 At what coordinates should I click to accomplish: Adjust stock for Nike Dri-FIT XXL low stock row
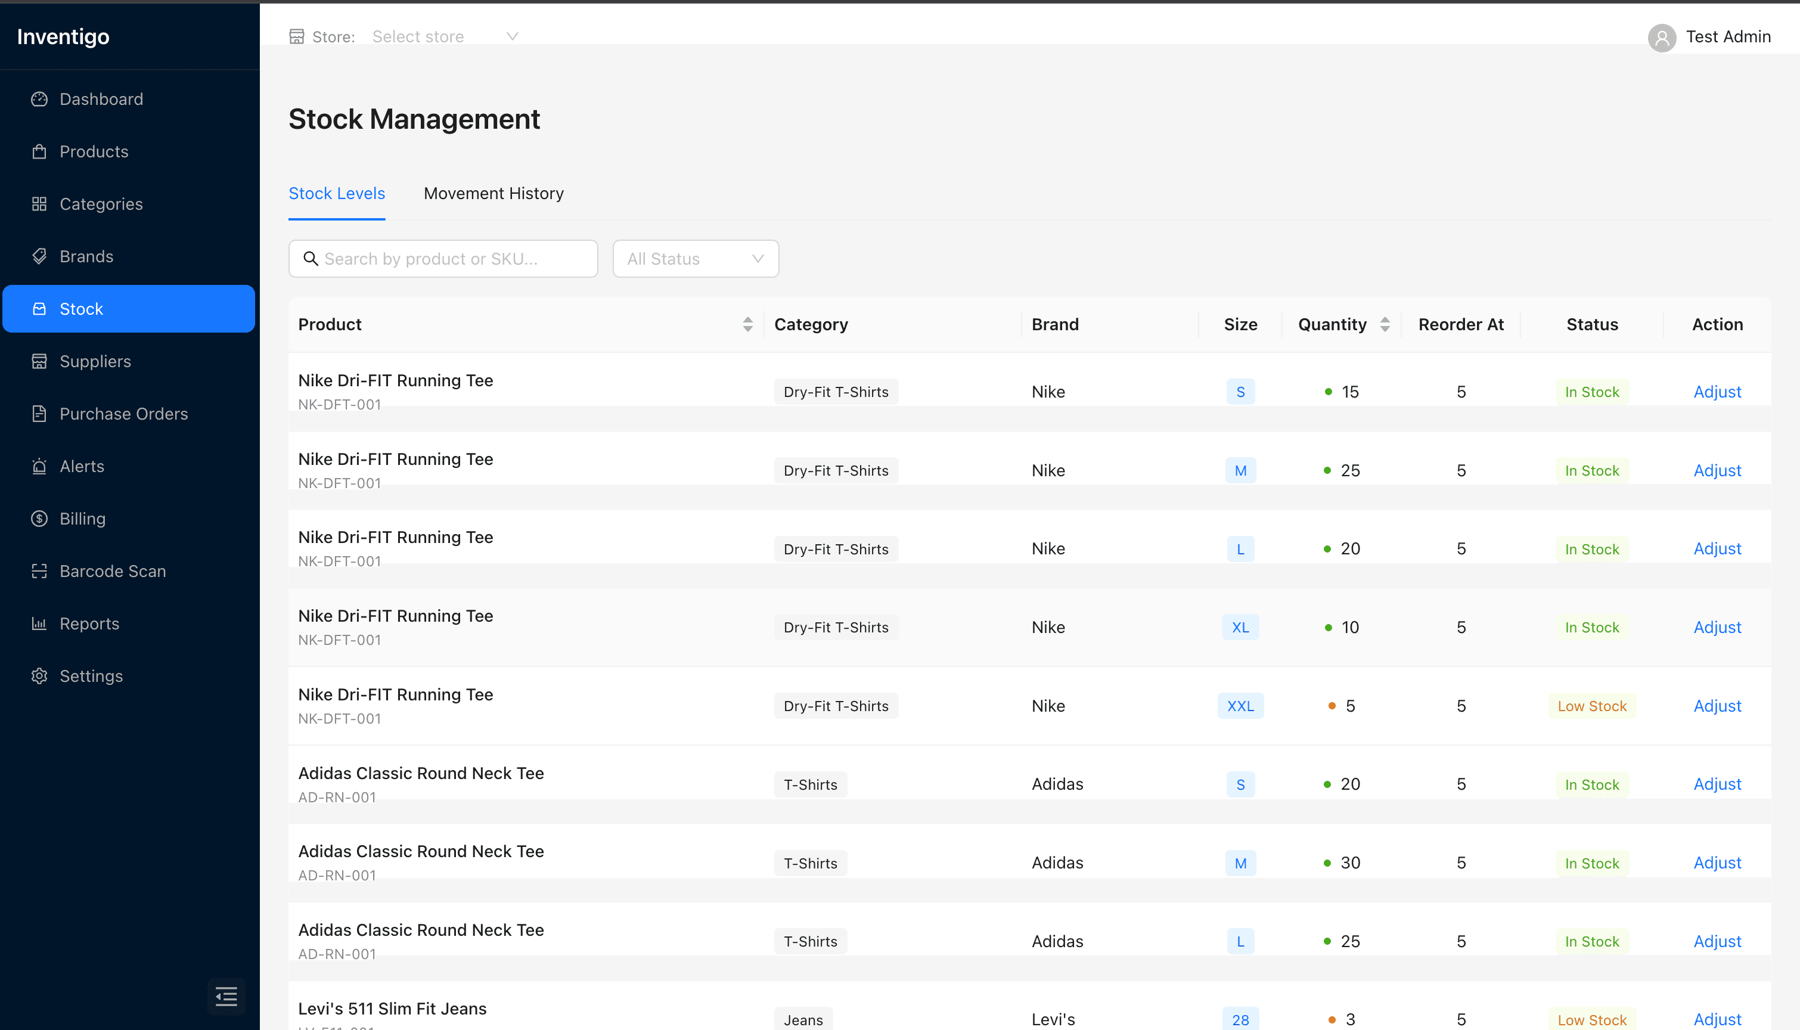[x=1717, y=705]
